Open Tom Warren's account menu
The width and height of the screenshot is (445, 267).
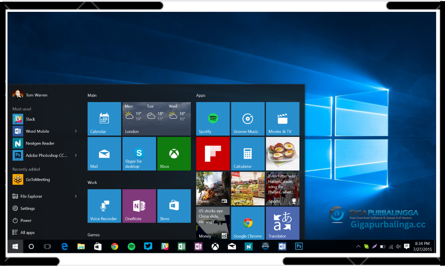[x=30, y=95]
